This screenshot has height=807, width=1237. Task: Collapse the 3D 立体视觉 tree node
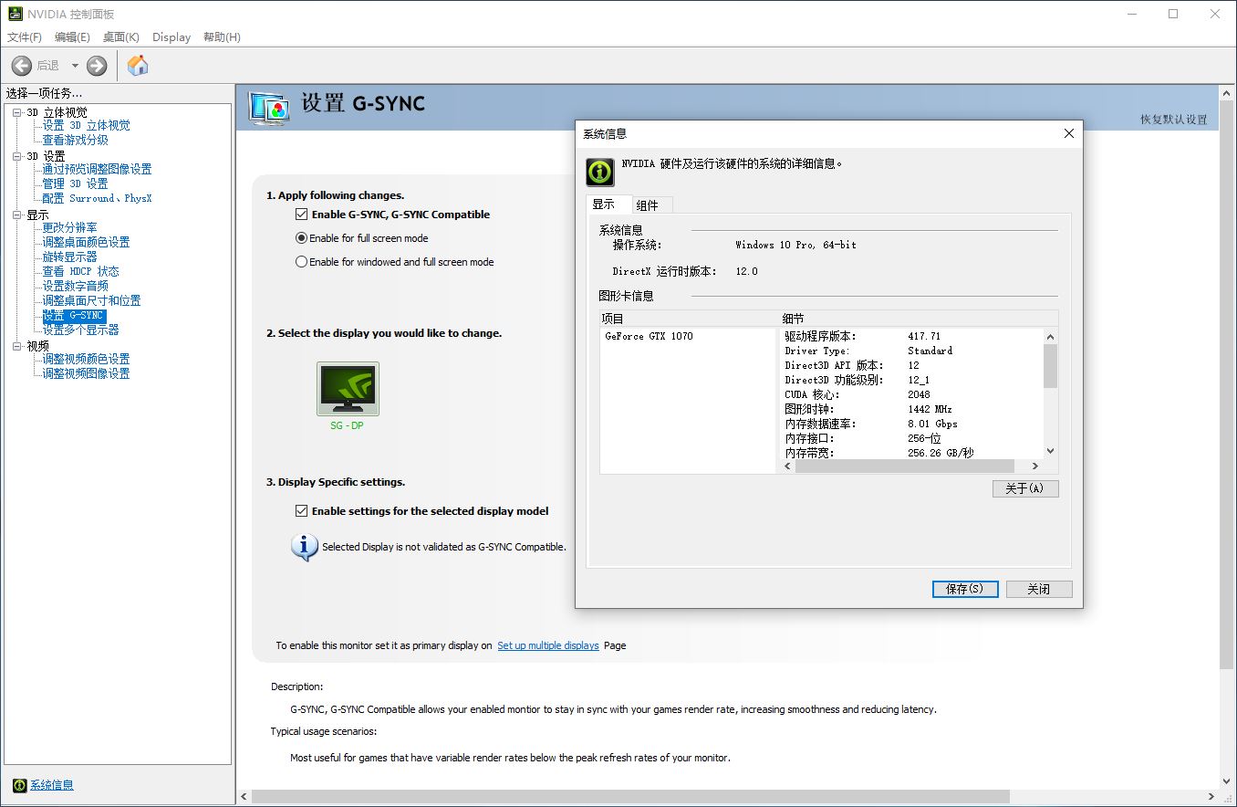(x=16, y=112)
